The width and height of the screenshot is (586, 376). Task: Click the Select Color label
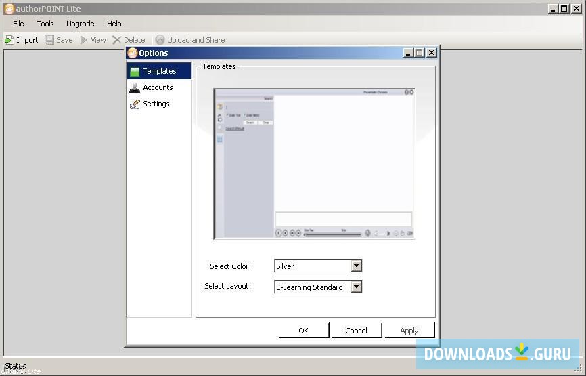click(231, 266)
